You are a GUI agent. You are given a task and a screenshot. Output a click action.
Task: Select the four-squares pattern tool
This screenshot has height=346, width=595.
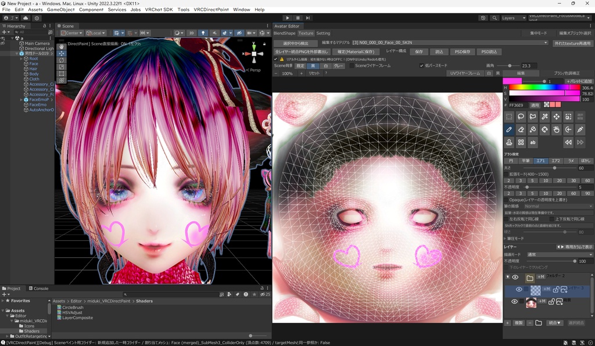[x=521, y=142]
